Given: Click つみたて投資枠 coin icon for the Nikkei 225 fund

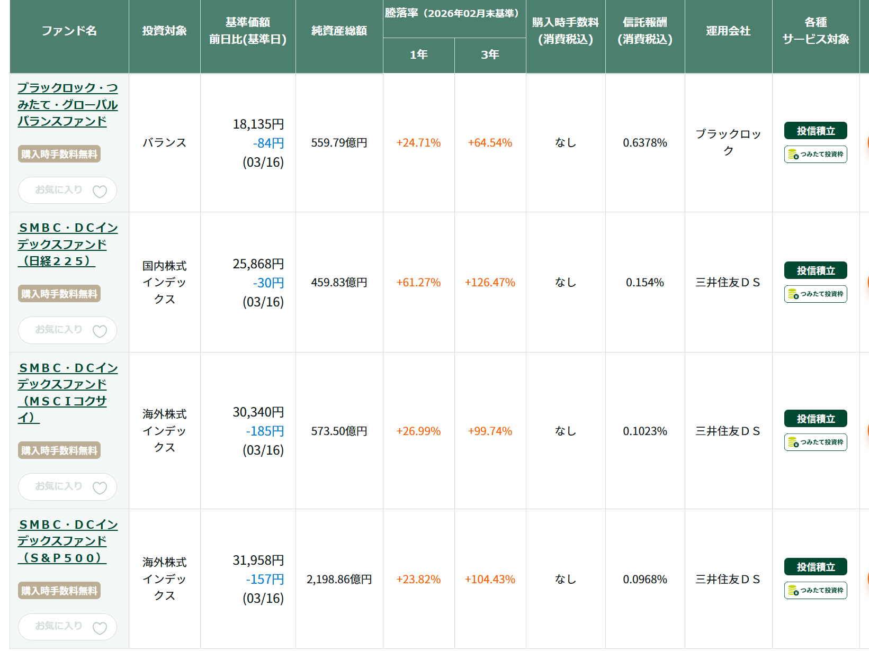Looking at the screenshot, I should point(793,294).
